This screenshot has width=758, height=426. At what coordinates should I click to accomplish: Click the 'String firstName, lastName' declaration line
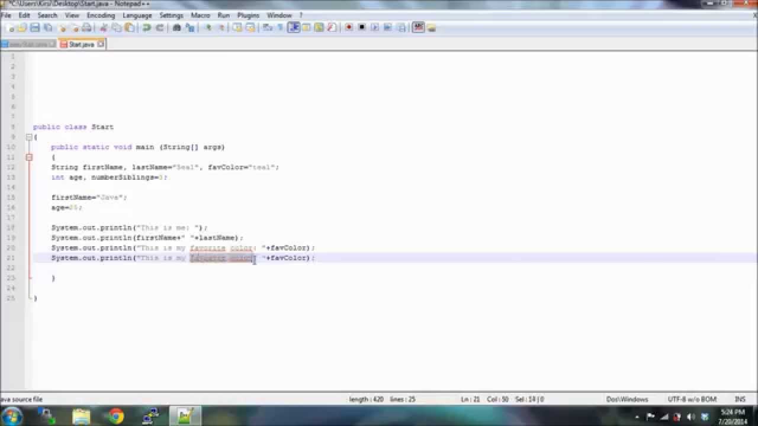pyautogui.click(x=165, y=167)
